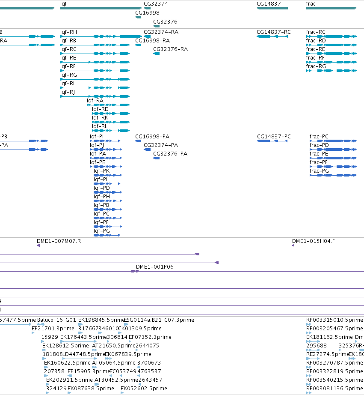Click the CG32376-RA transcript label
The image size is (364, 395).
point(171,49)
